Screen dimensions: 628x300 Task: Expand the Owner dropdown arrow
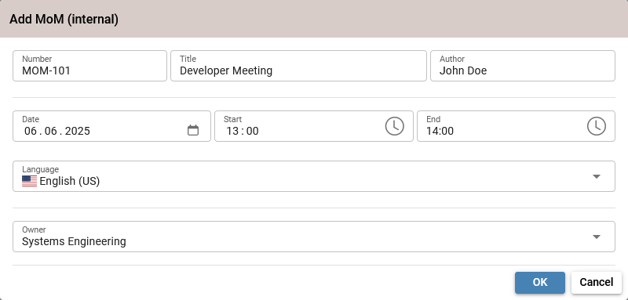tap(597, 237)
